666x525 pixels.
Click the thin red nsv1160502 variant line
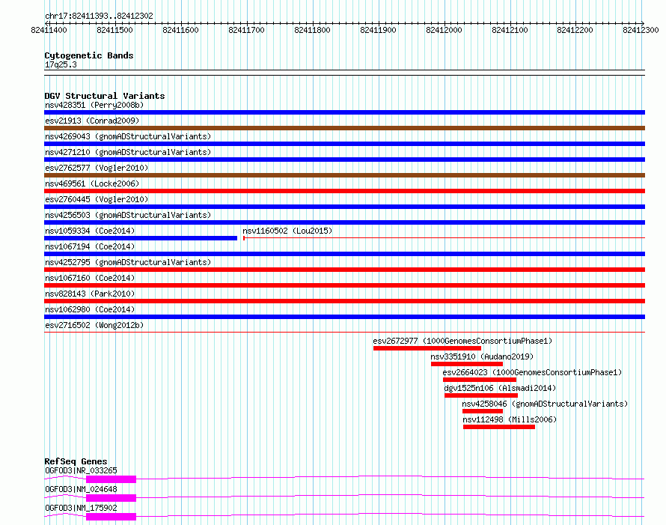(x=444, y=238)
